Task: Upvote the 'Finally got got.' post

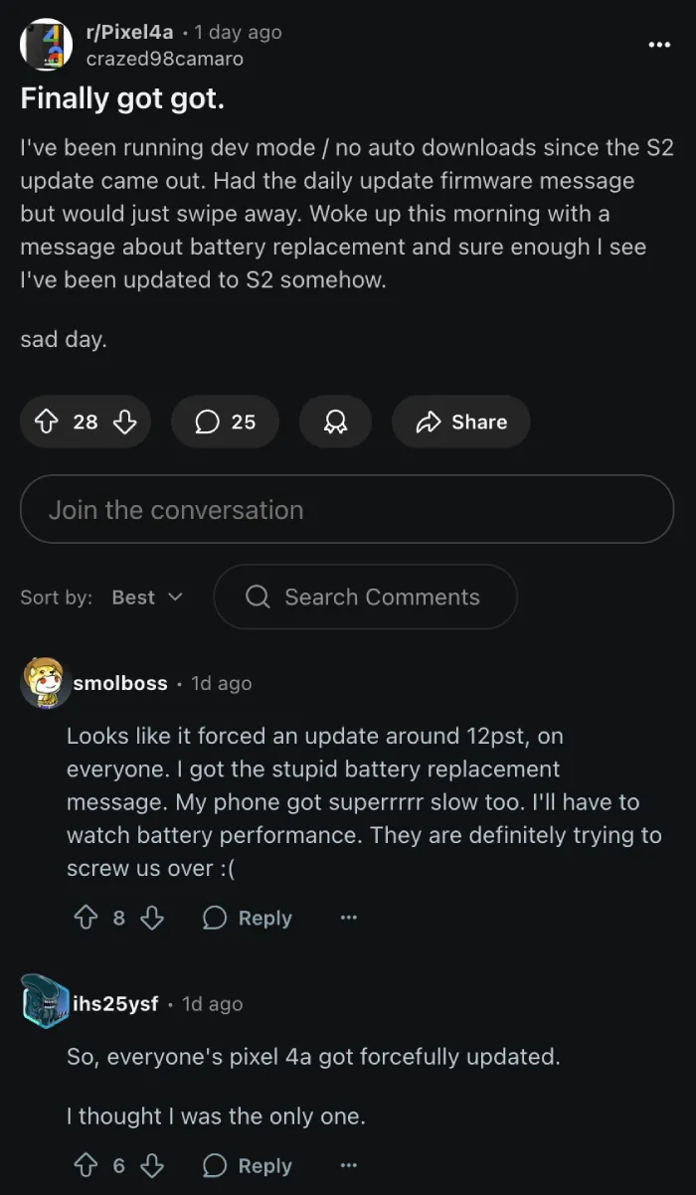Action: (47, 423)
